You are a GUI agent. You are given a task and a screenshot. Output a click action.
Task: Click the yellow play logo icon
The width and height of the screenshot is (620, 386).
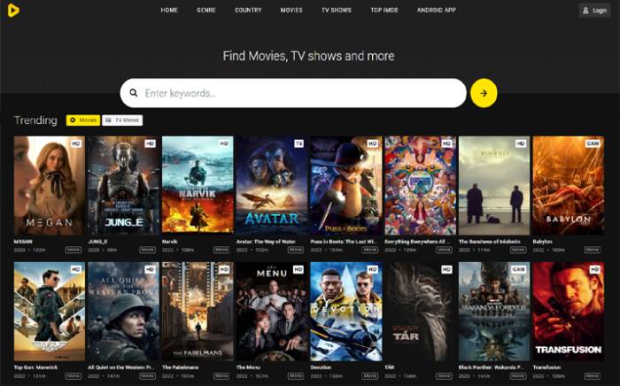12,11
